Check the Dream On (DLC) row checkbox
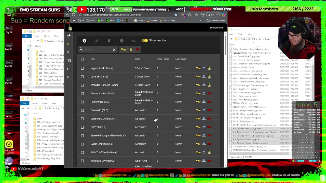 (x=82, y=110)
